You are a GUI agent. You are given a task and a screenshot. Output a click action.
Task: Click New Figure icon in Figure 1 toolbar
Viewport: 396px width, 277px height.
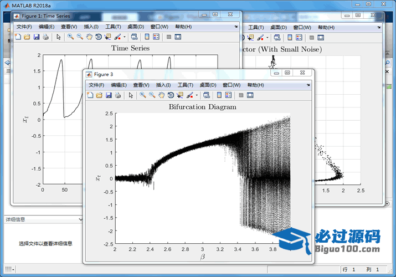coord(18,37)
